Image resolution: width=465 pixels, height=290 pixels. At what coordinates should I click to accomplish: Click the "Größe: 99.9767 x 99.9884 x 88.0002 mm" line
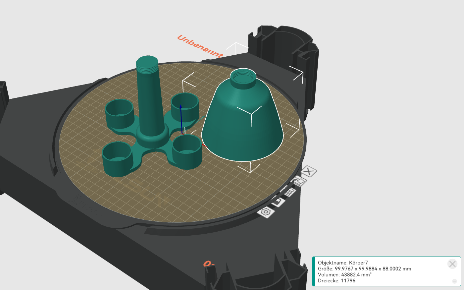[x=364, y=269]
